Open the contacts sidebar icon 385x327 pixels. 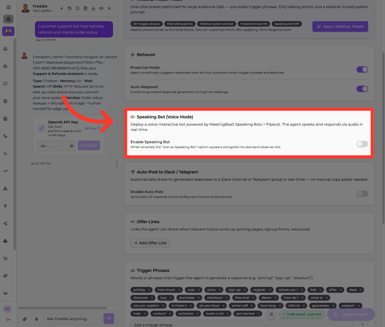[x=5, y=119]
